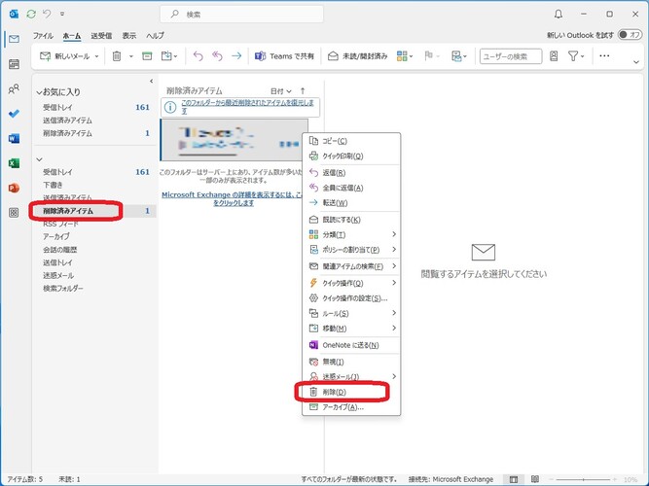This screenshot has height=486, width=649.
Task: Click the Archive icon in ribbon
Action: click(x=147, y=55)
